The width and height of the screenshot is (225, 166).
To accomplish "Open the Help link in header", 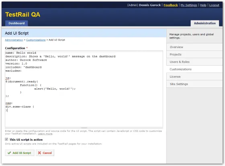I will click(203, 5).
